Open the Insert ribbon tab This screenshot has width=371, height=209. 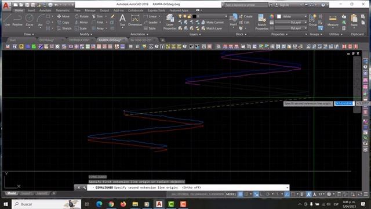(x=31, y=10)
